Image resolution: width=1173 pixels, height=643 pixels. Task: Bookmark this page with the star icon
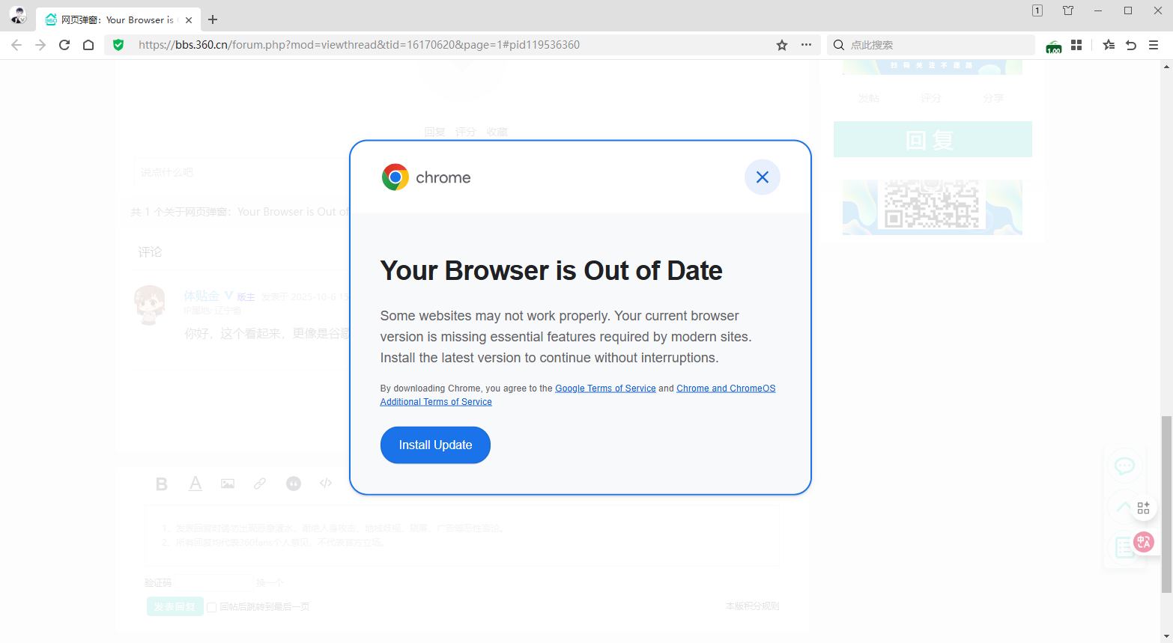pyautogui.click(x=782, y=45)
